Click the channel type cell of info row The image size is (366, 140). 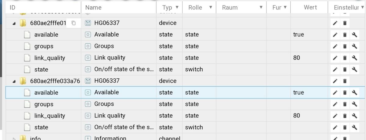[x=170, y=138]
